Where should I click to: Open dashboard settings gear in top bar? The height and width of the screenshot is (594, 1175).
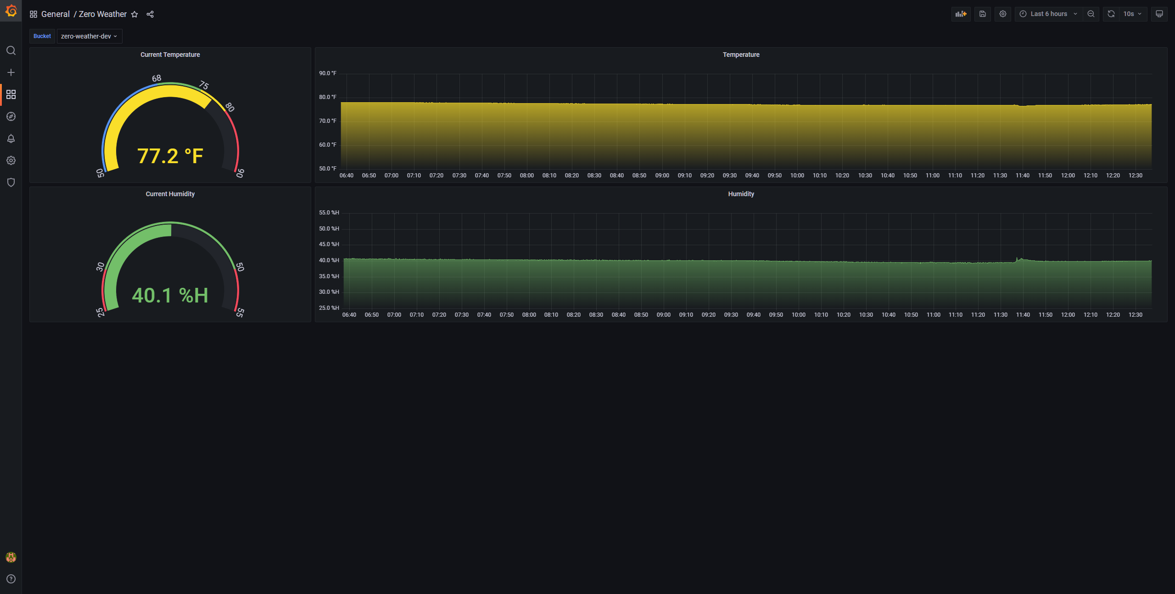pyautogui.click(x=1003, y=14)
